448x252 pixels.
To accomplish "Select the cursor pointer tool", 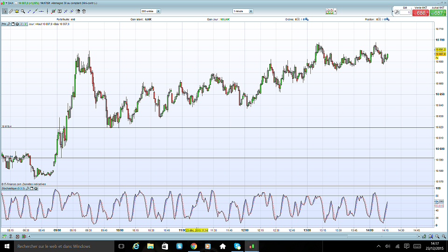I will [x=4, y=11].
